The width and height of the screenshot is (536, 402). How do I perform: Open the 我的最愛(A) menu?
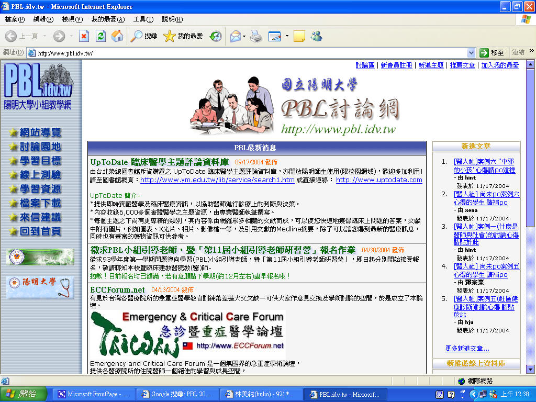pos(108,19)
